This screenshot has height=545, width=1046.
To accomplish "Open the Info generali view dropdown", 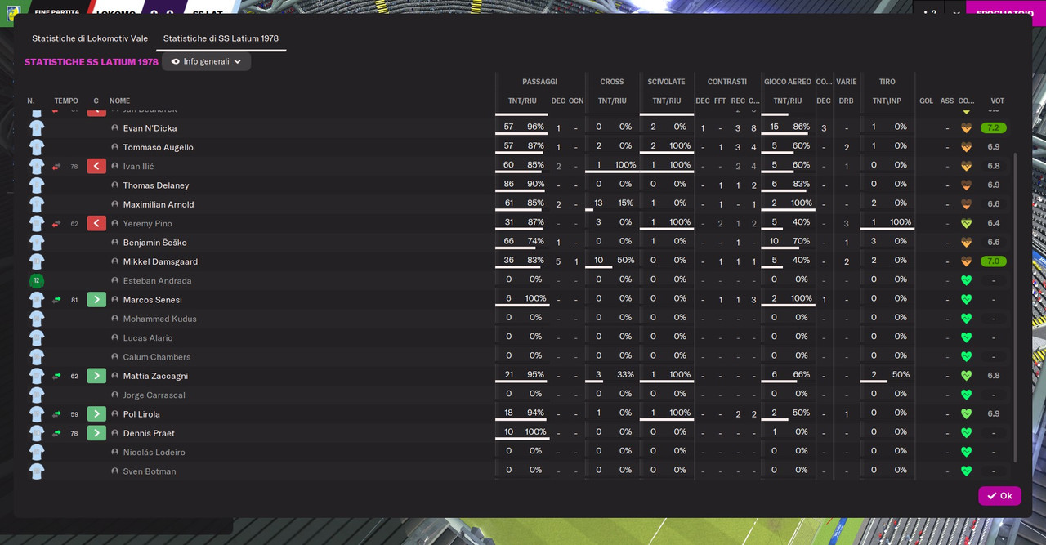I will coord(206,61).
